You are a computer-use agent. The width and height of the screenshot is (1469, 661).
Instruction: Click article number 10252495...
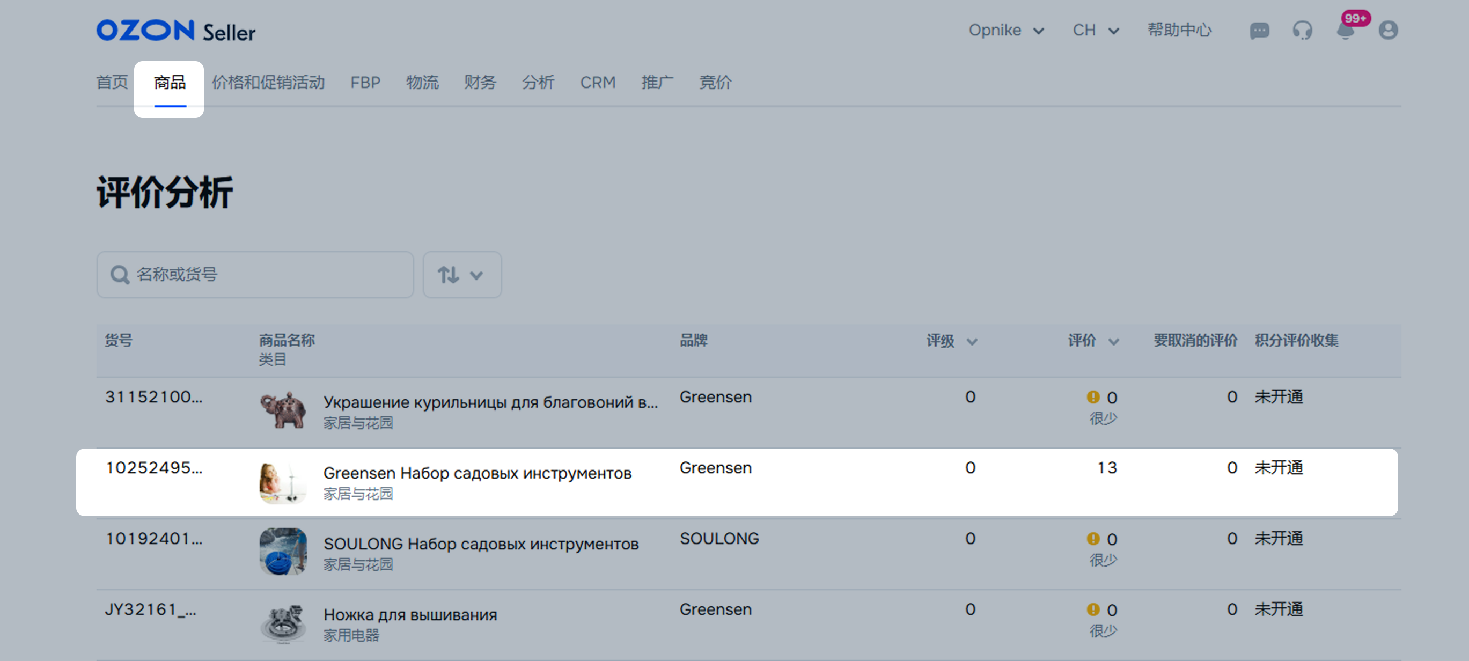tap(153, 468)
